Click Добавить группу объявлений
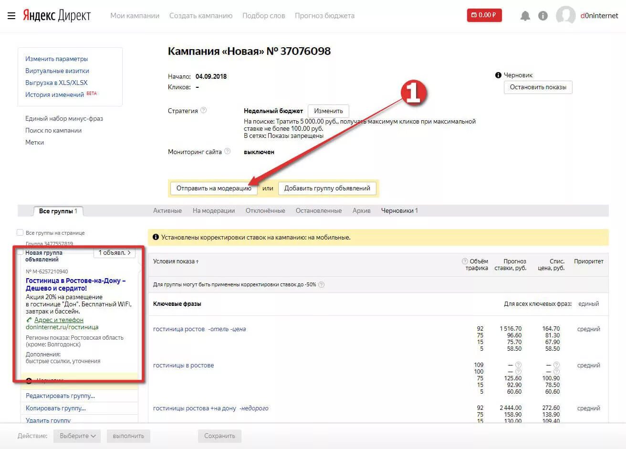Viewport: 626px width, 449px height. click(x=327, y=188)
